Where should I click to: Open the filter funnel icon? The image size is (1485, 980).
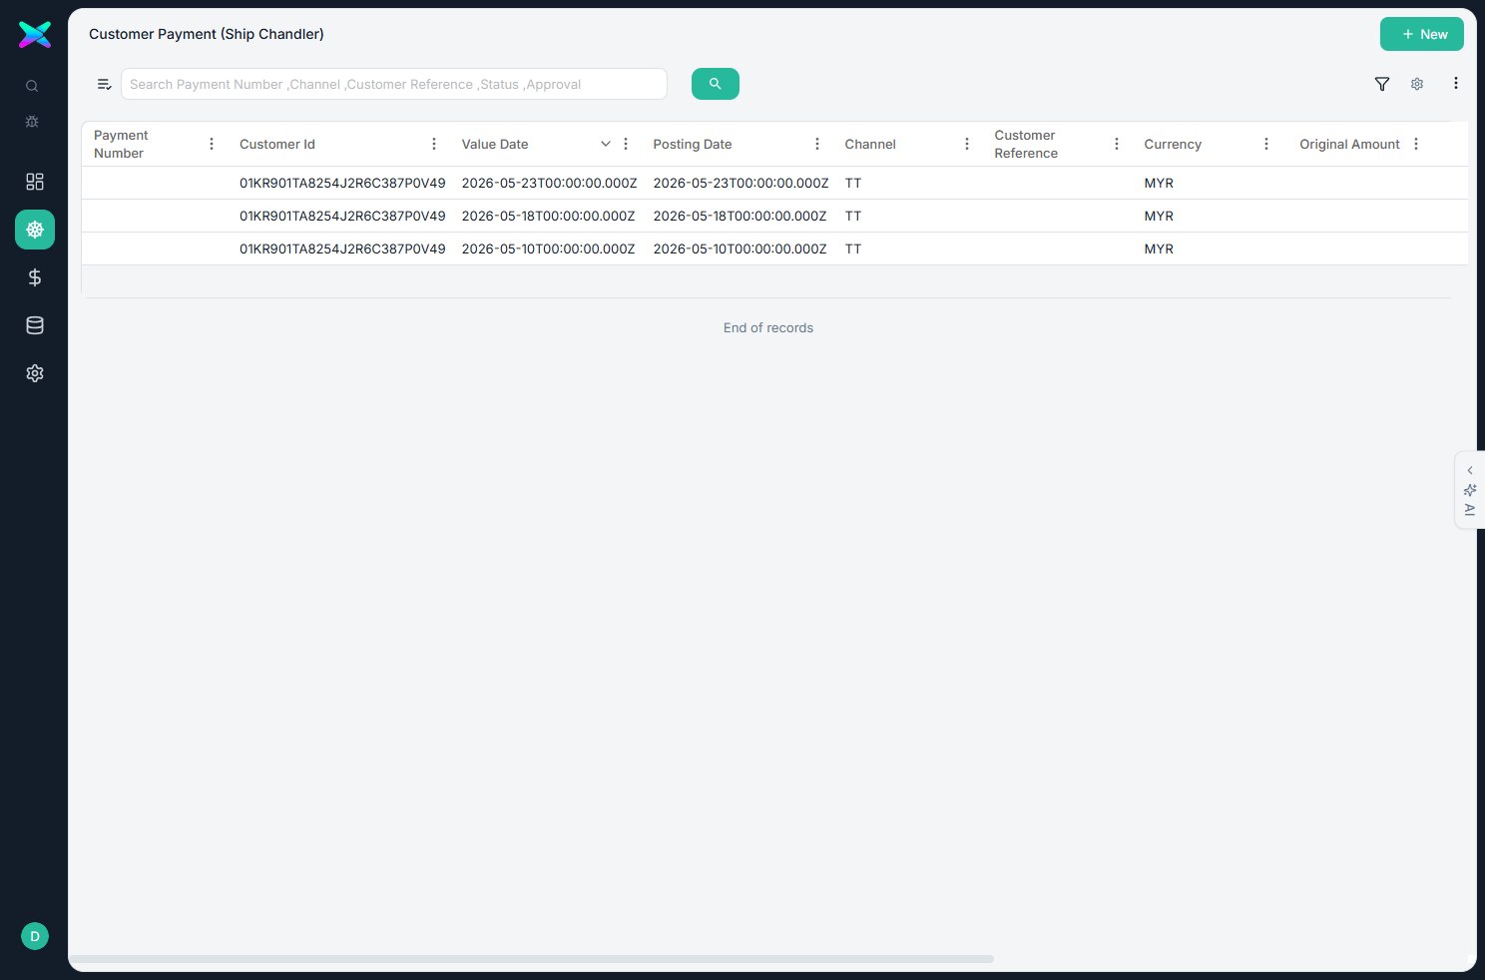tap(1382, 84)
